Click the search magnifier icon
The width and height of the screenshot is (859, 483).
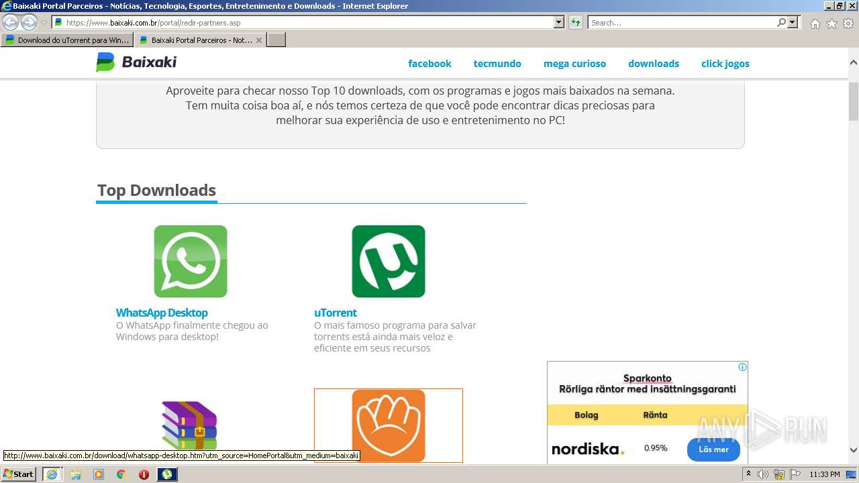pos(781,22)
